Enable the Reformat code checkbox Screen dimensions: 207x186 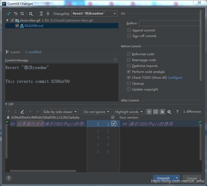[129, 54]
